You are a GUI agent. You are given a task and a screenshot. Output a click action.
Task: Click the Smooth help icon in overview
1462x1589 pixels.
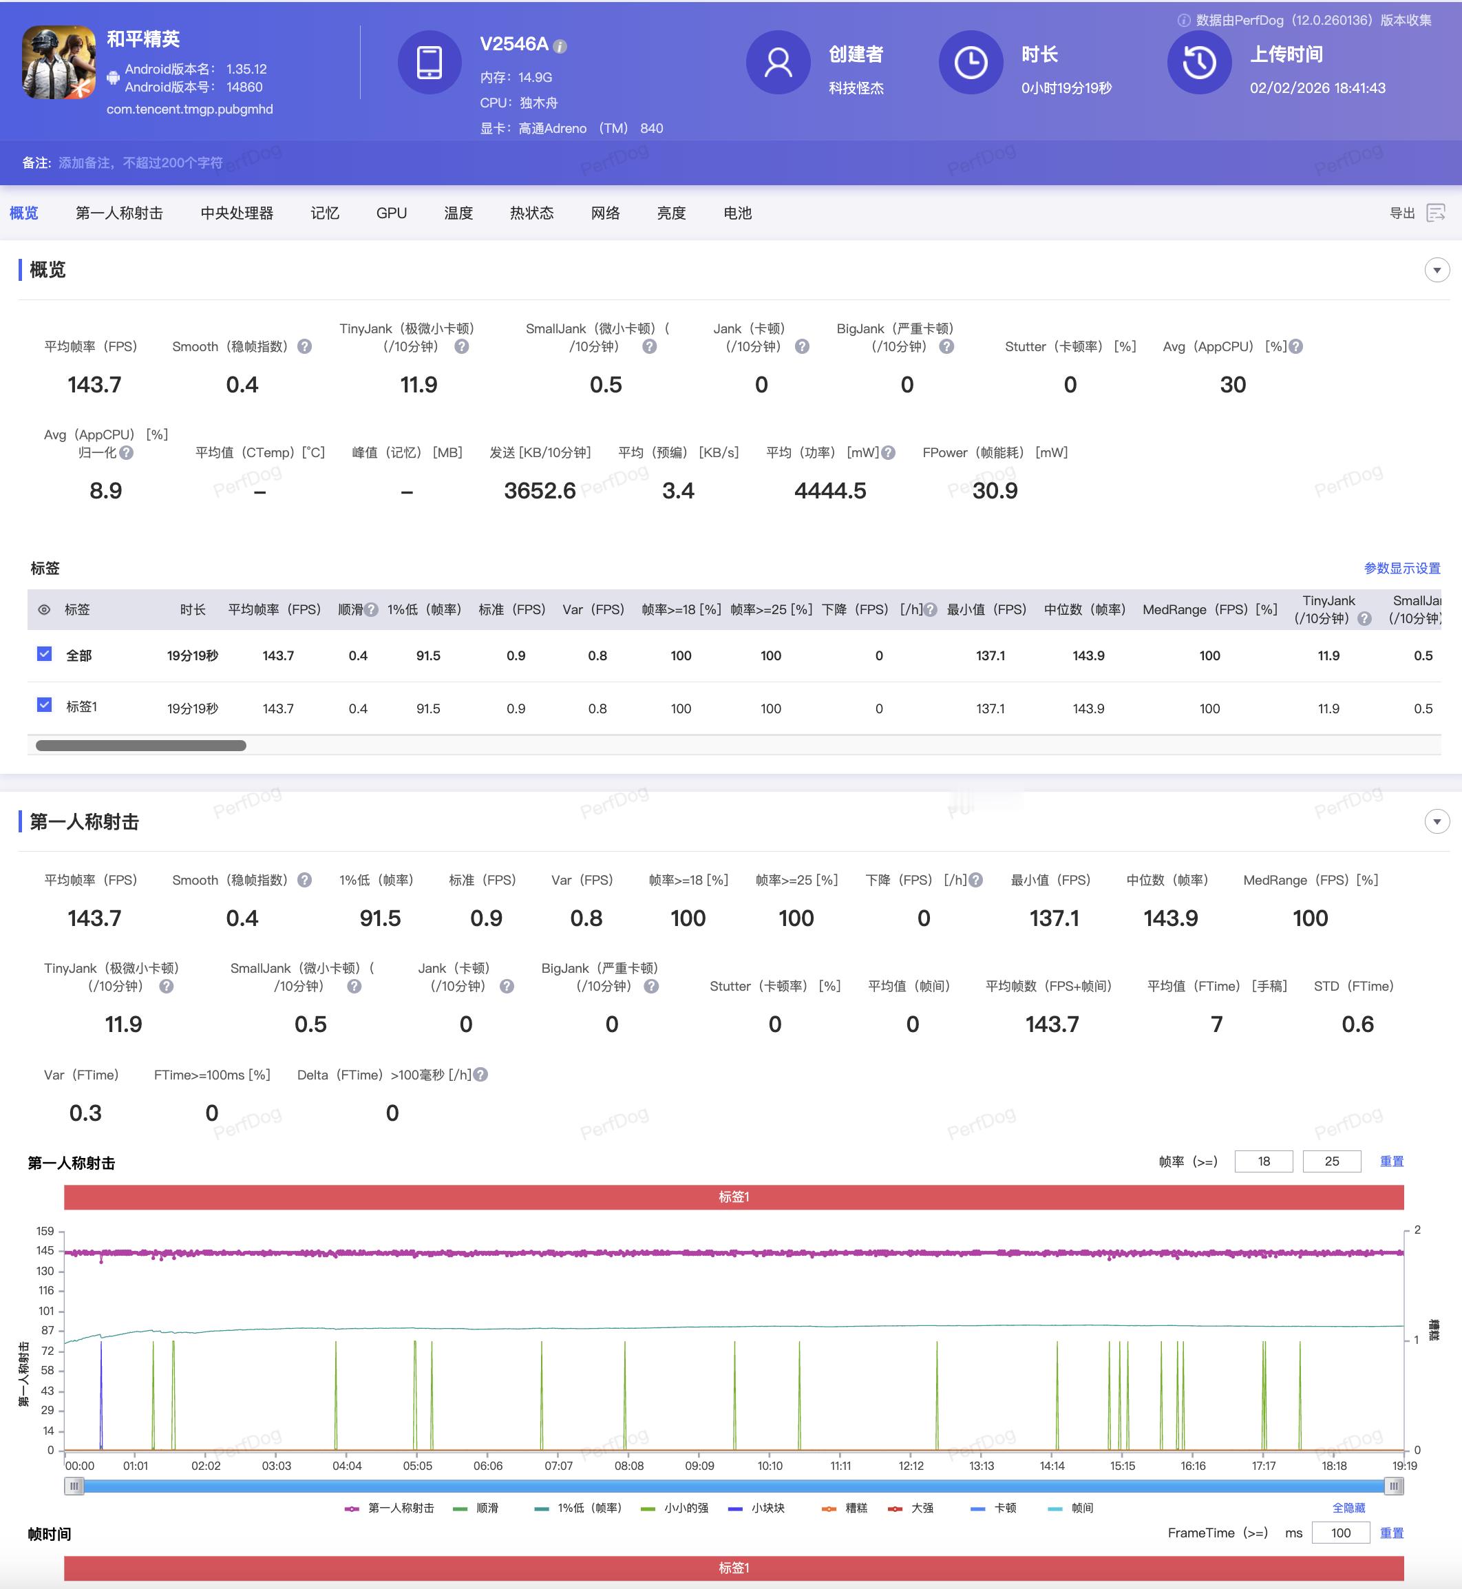[304, 346]
